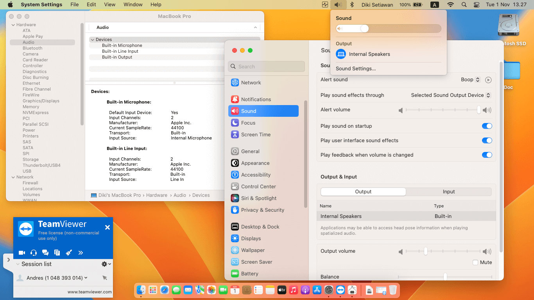The height and width of the screenshot is (300, 534).
Task: Click the Bluetooth icon in menu bar
Action: [x=351, y=5]
